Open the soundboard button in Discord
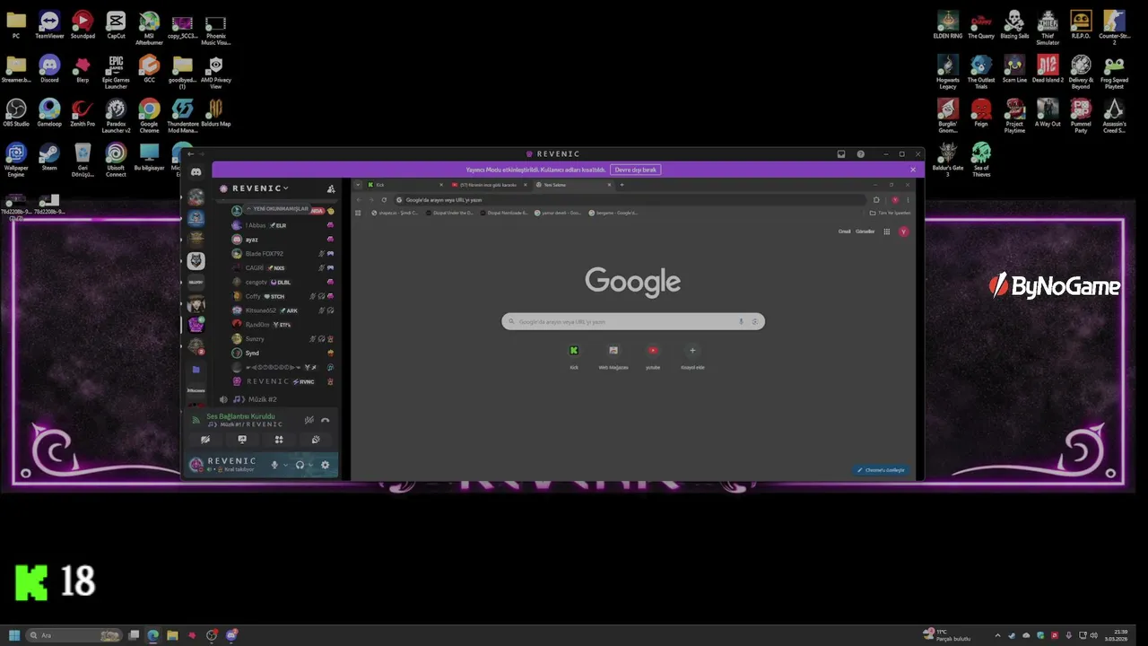The width and height of the screenshot is (1148, 646). coord(316,440)
